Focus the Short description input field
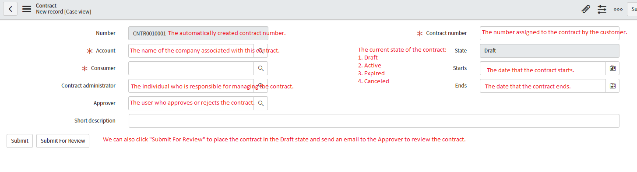 (374, 121)
